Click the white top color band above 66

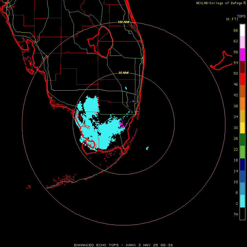pyautogui.click(x=242, y=30)
